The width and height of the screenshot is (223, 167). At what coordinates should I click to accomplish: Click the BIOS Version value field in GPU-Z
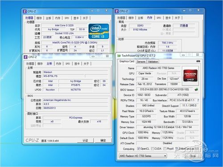(x=165, y=90)
